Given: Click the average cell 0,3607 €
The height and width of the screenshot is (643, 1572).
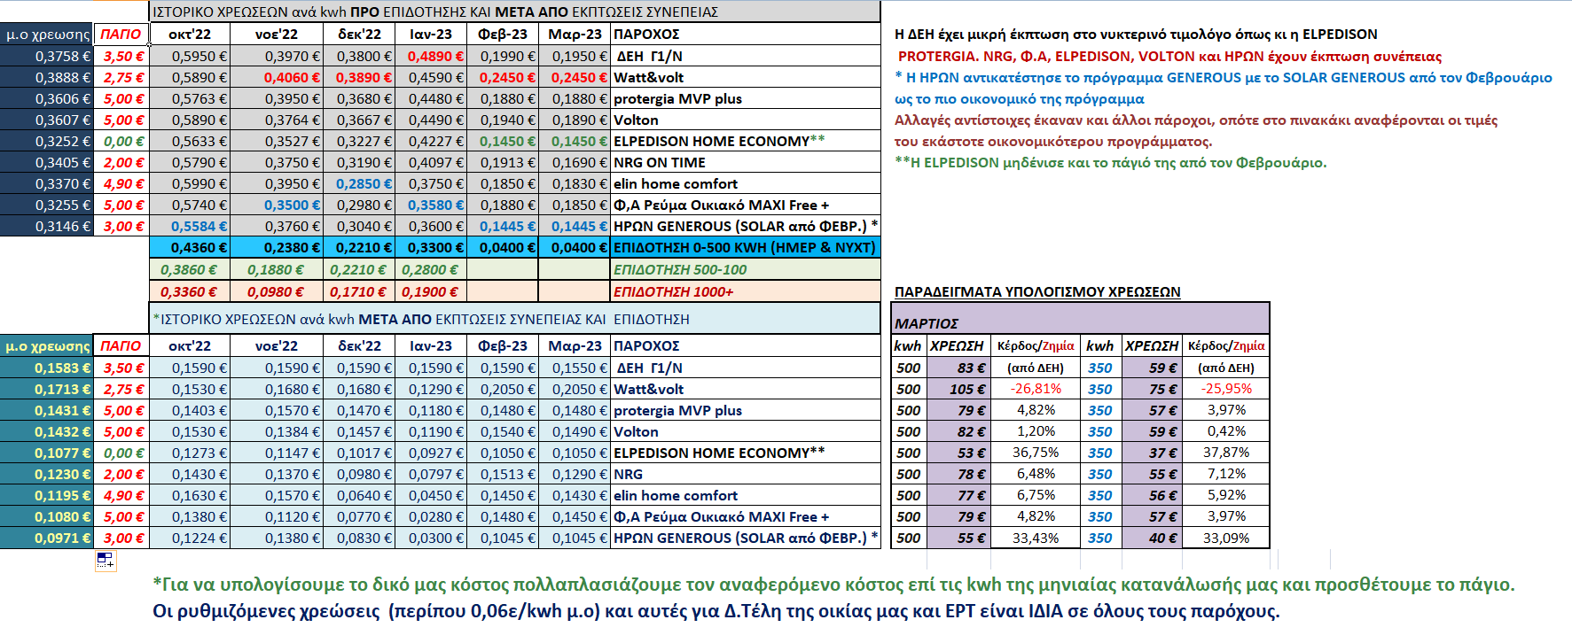Looking at the screenshot, I should pos(46,120).
